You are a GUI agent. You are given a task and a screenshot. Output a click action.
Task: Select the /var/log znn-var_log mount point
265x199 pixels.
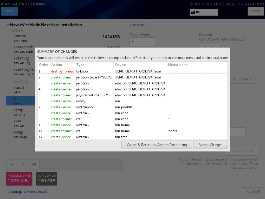click(21, 60)
